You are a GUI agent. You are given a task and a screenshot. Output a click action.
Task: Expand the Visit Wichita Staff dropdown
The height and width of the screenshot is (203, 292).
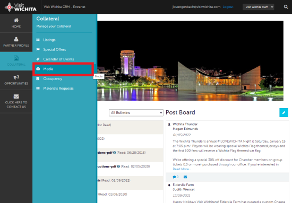[x=259, y=7]
